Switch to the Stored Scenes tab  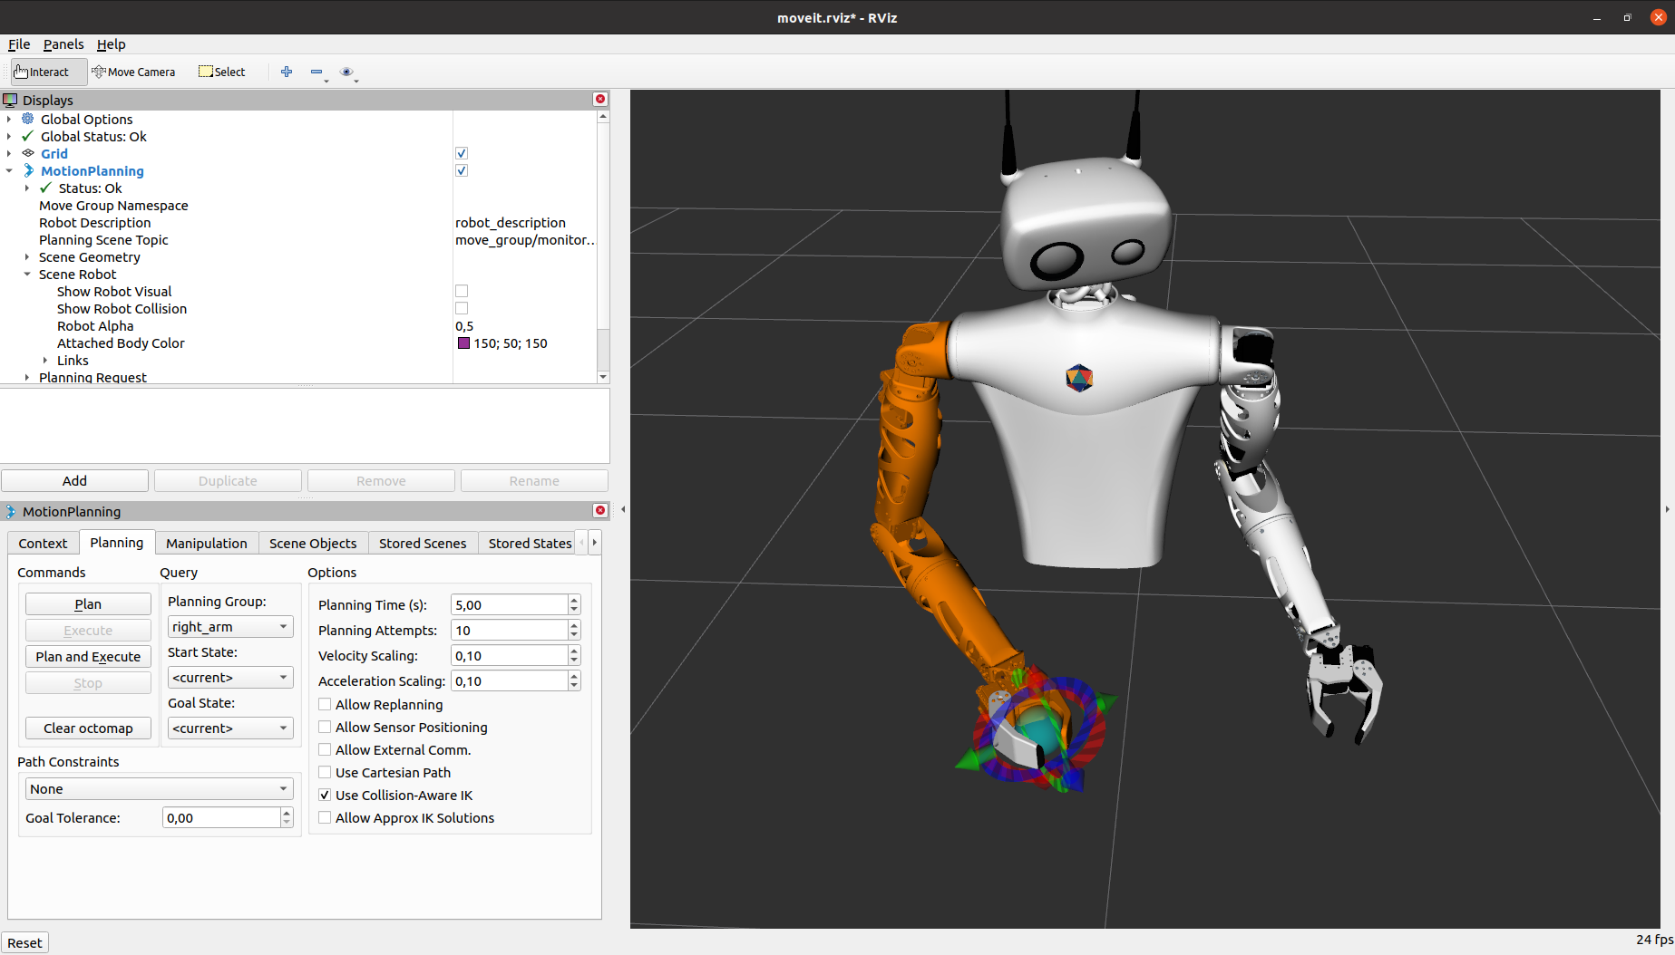tap(423, 543)
